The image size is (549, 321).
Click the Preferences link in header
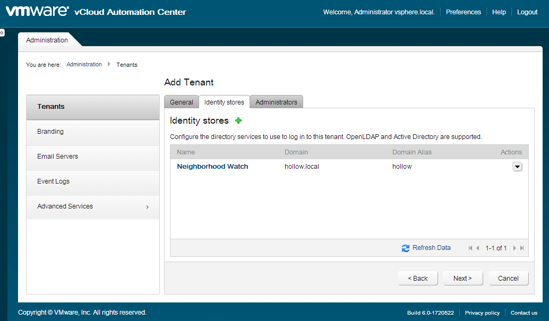point(463,12)
